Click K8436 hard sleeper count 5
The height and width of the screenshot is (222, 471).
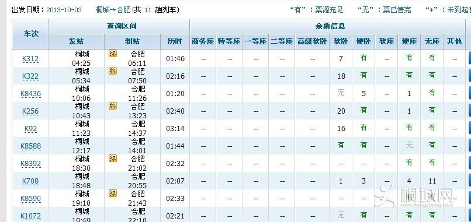[x=363, y=94]
